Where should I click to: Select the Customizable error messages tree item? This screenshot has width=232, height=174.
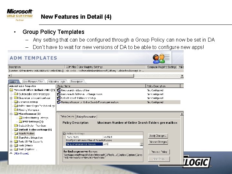34,94
